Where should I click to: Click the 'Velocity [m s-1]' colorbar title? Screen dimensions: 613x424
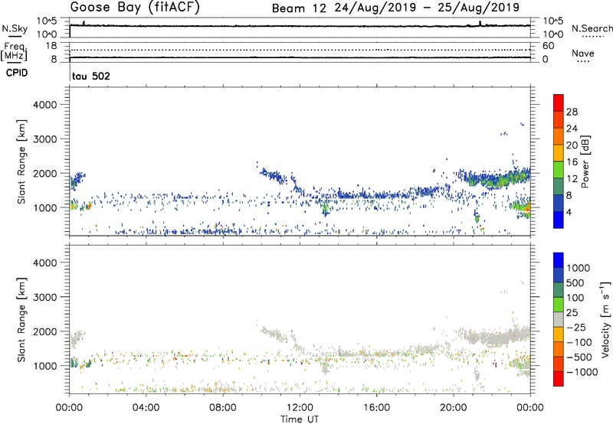tap(605, 319)
